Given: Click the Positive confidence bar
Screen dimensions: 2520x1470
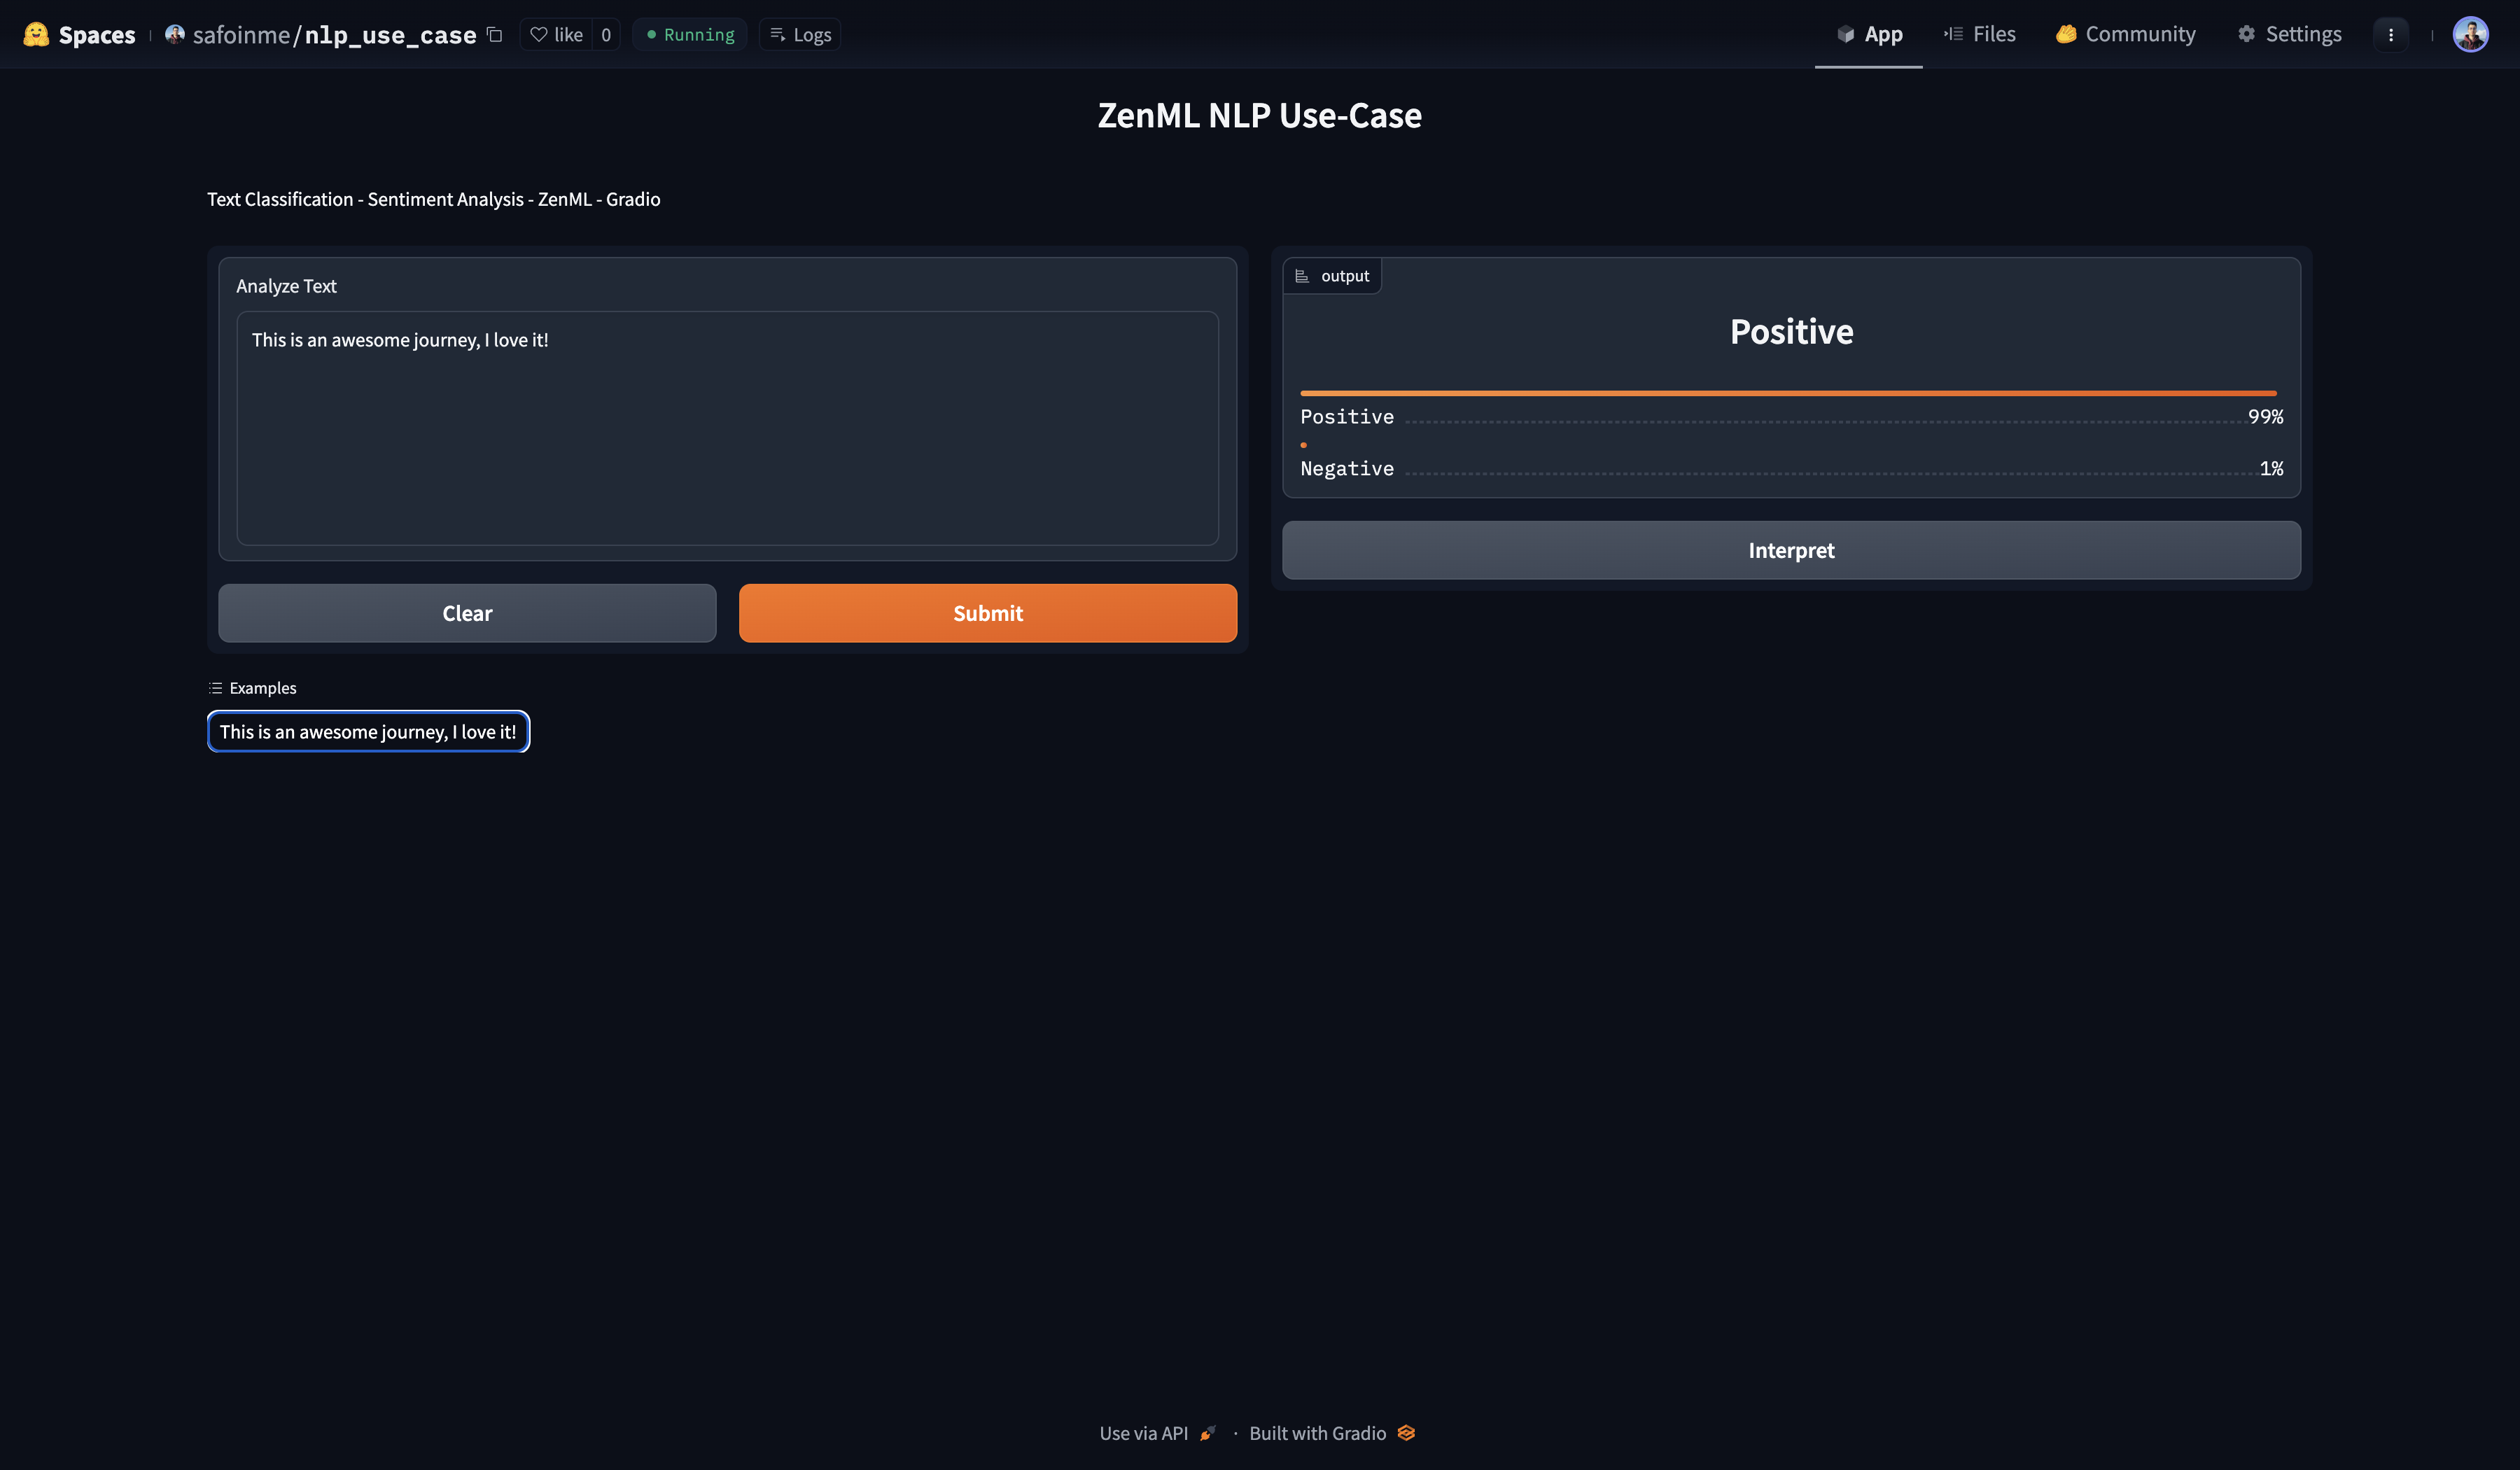Looking at the screenshot, I should point(1788,393).
